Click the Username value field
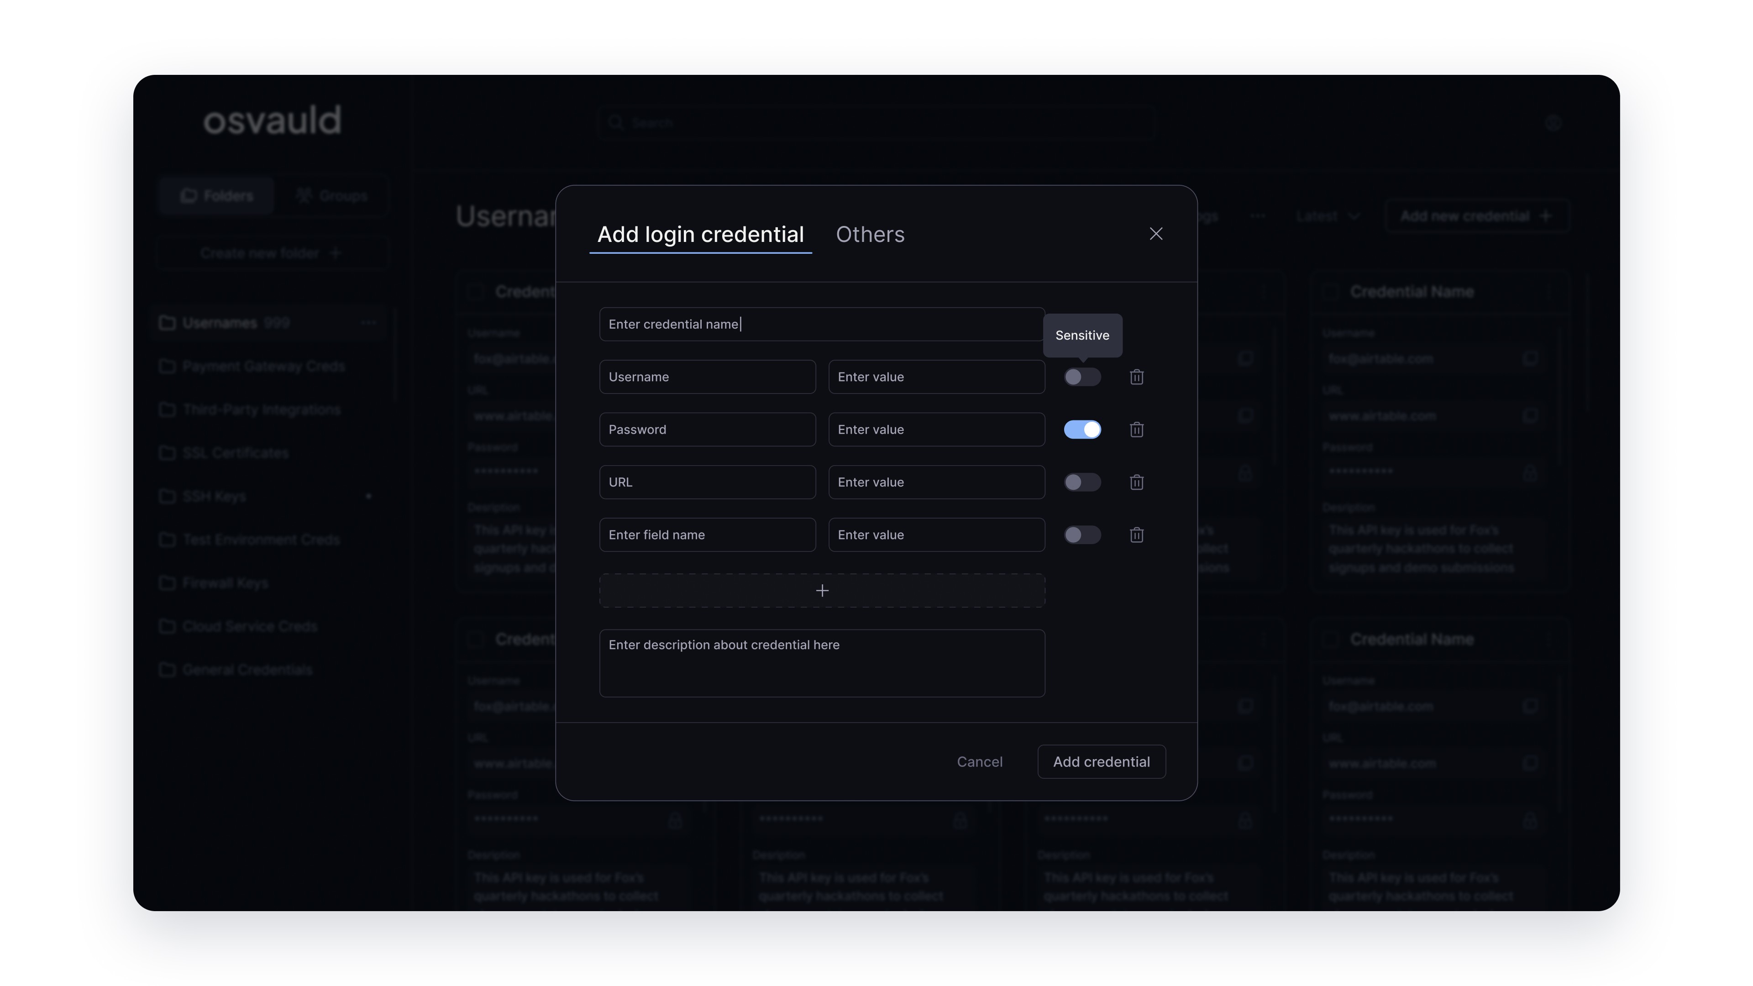 936,377
